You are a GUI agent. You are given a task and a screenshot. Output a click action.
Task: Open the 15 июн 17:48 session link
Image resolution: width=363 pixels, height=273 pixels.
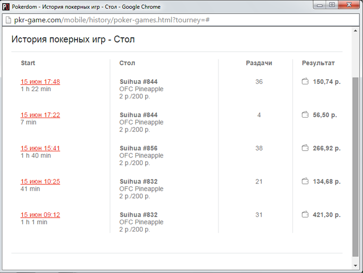(x=40, y=82)
